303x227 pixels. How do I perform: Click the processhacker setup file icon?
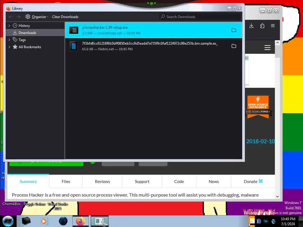pyautogui.click(x=74, y=30)
